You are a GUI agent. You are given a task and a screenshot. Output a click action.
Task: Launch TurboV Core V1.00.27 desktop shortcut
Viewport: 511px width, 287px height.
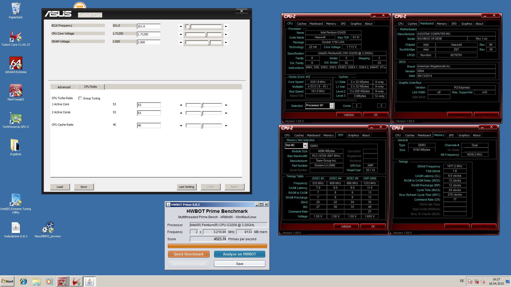(x=16, y=38)
